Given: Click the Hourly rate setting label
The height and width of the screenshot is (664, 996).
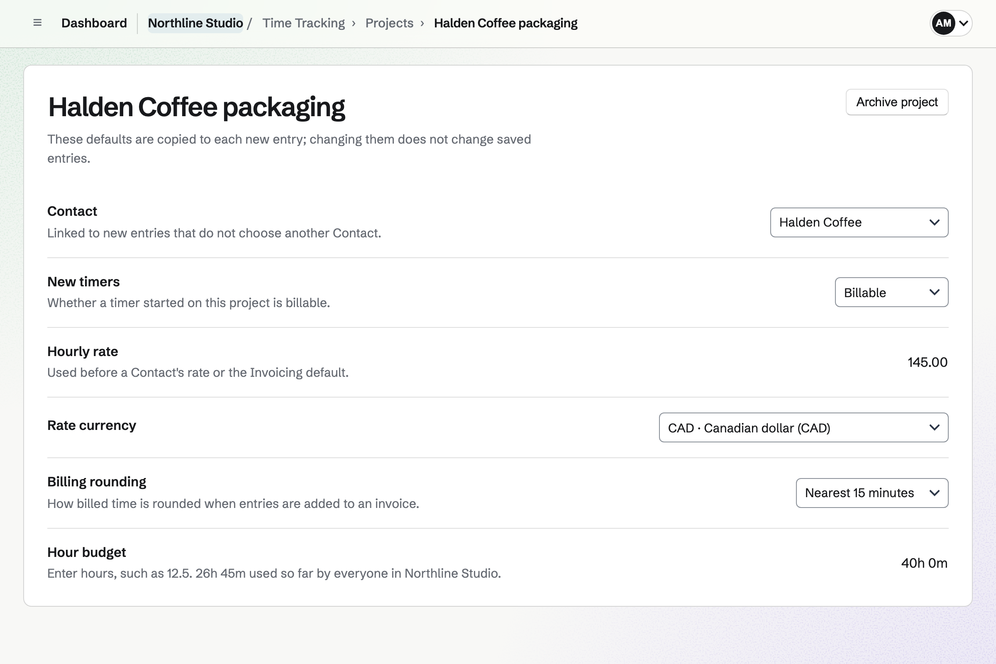Looking at the screenshot, I should [83, 352].
